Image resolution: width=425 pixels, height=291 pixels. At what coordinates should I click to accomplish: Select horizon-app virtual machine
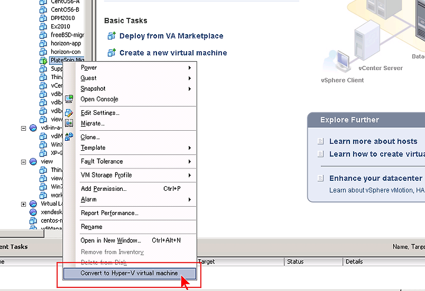(x=66, y=43)
